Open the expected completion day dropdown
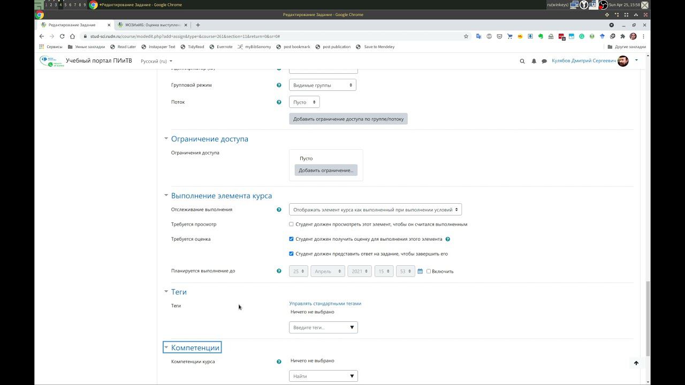Screen dimensions: 685x385 [299, 271]
